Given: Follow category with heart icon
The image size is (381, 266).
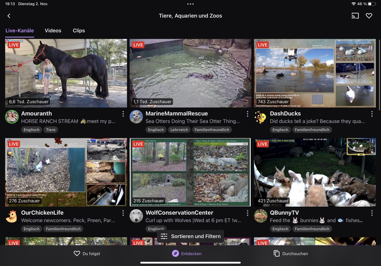Looking at the screenshot, I should 369,16.
